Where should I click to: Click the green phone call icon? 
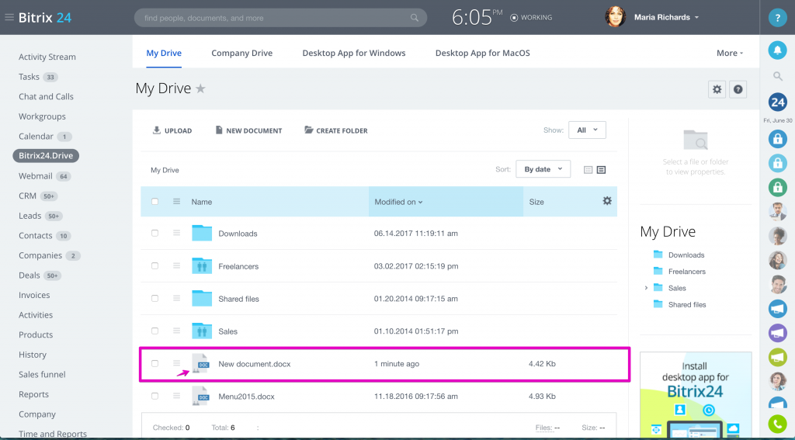(777, 424)
